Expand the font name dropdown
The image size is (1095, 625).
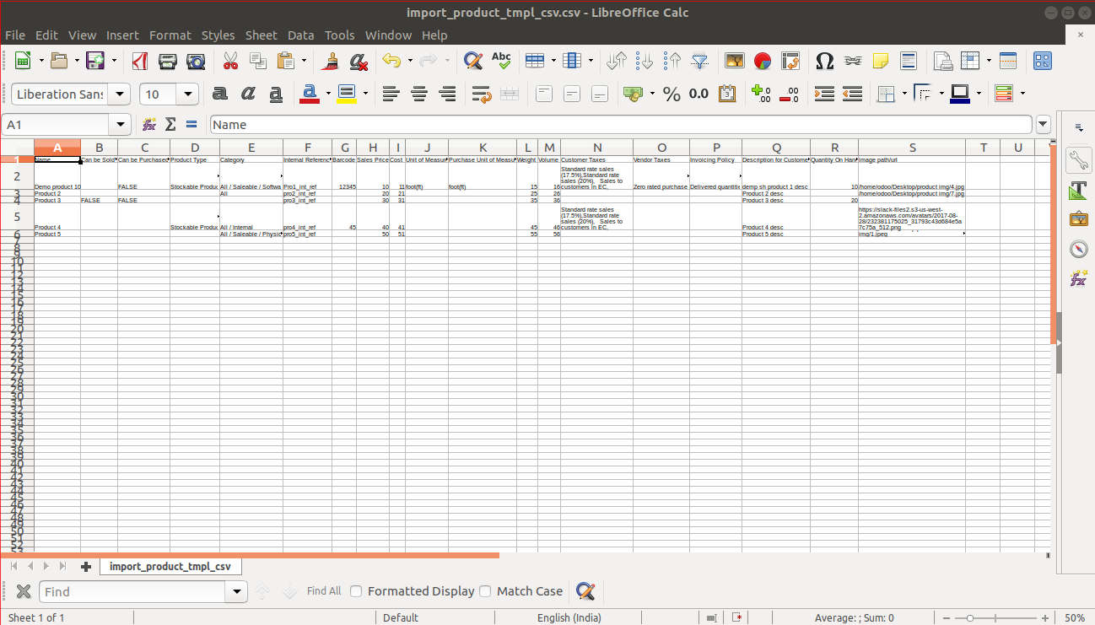pos(121,94)
